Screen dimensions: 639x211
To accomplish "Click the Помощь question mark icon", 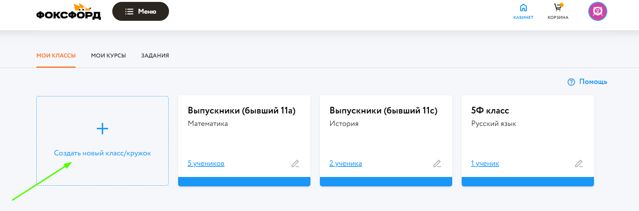I will [x=571, y=82].
